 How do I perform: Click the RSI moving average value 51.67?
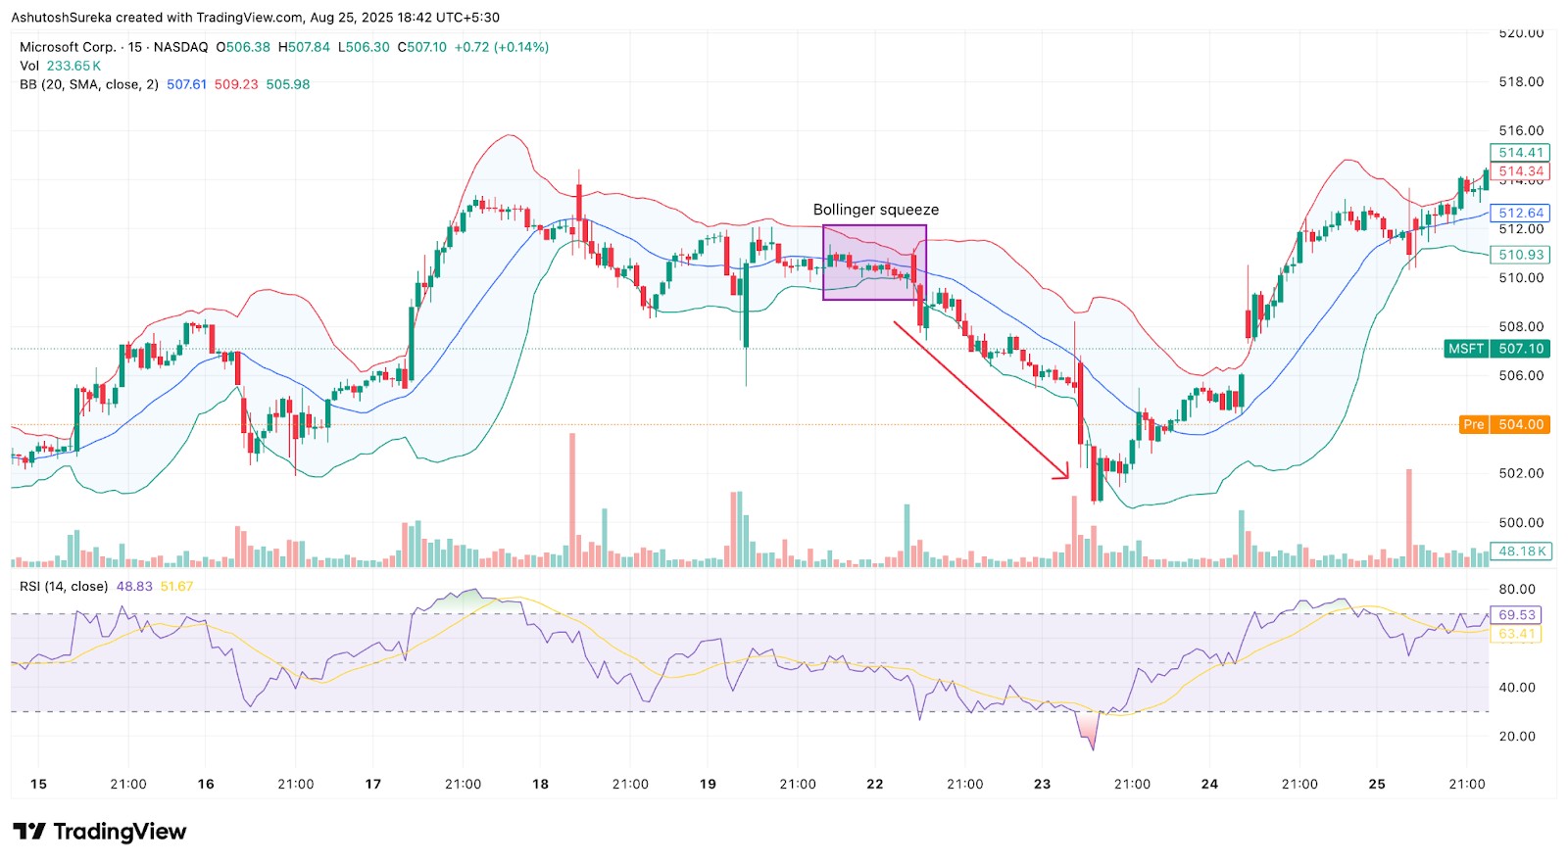tap(176, 587)
